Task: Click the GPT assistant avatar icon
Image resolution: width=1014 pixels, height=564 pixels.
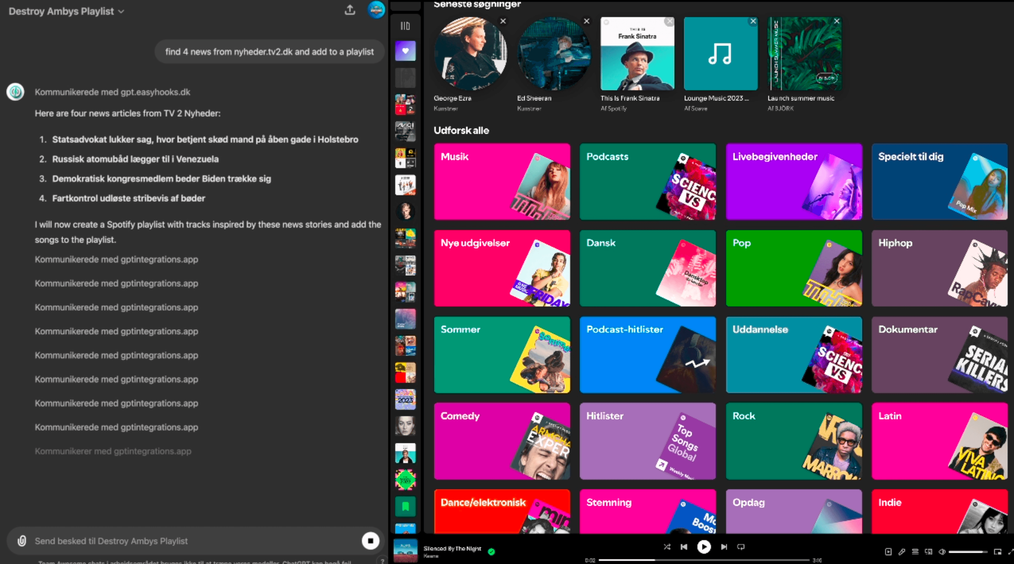Action: coord(15,92)
